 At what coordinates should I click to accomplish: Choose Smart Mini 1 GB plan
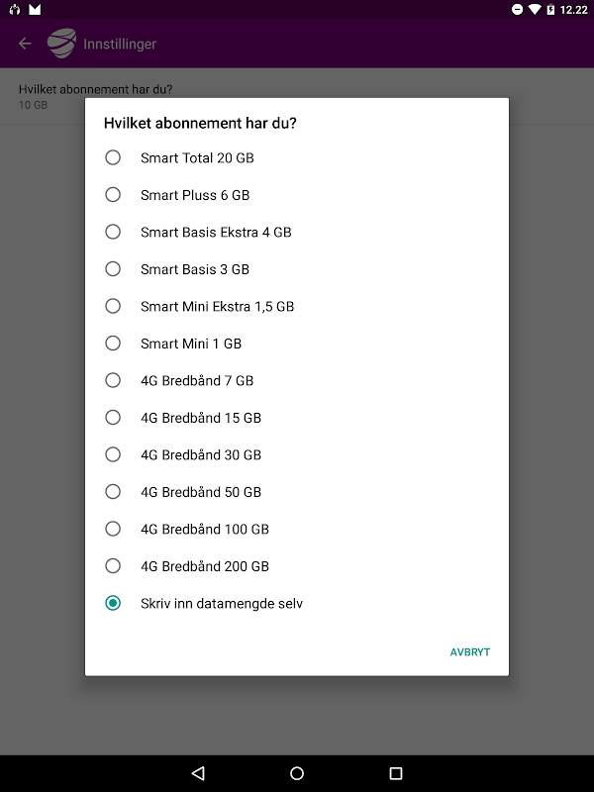click(113, 344)
